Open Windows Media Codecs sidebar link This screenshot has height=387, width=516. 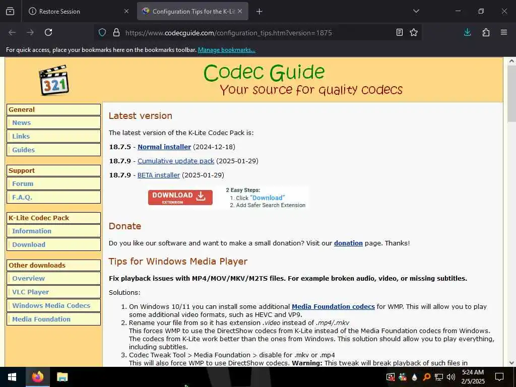51,305
